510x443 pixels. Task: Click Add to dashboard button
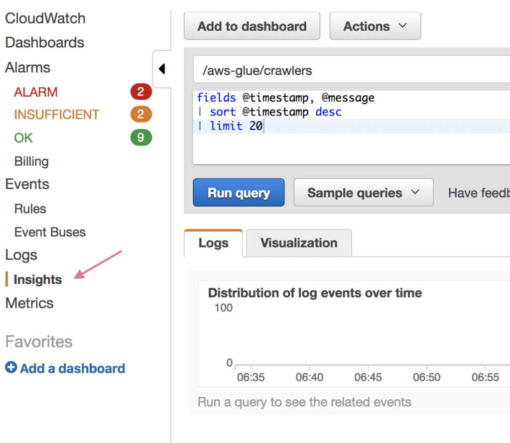click(252, 26)
